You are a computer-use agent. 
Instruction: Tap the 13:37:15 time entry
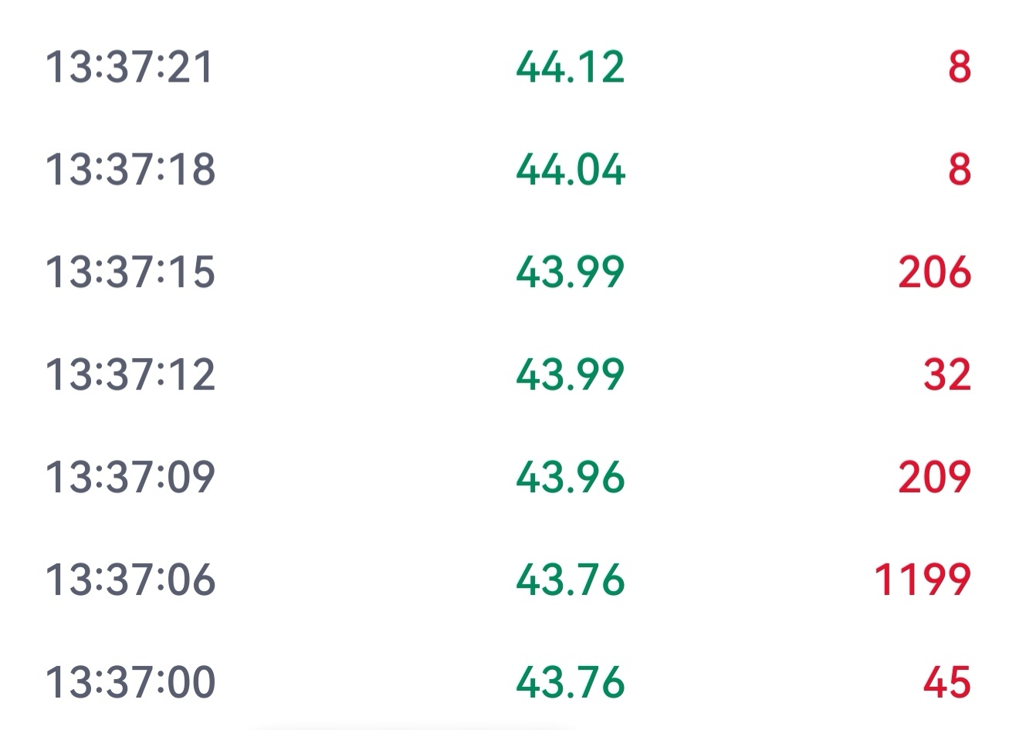pos(130,272)
